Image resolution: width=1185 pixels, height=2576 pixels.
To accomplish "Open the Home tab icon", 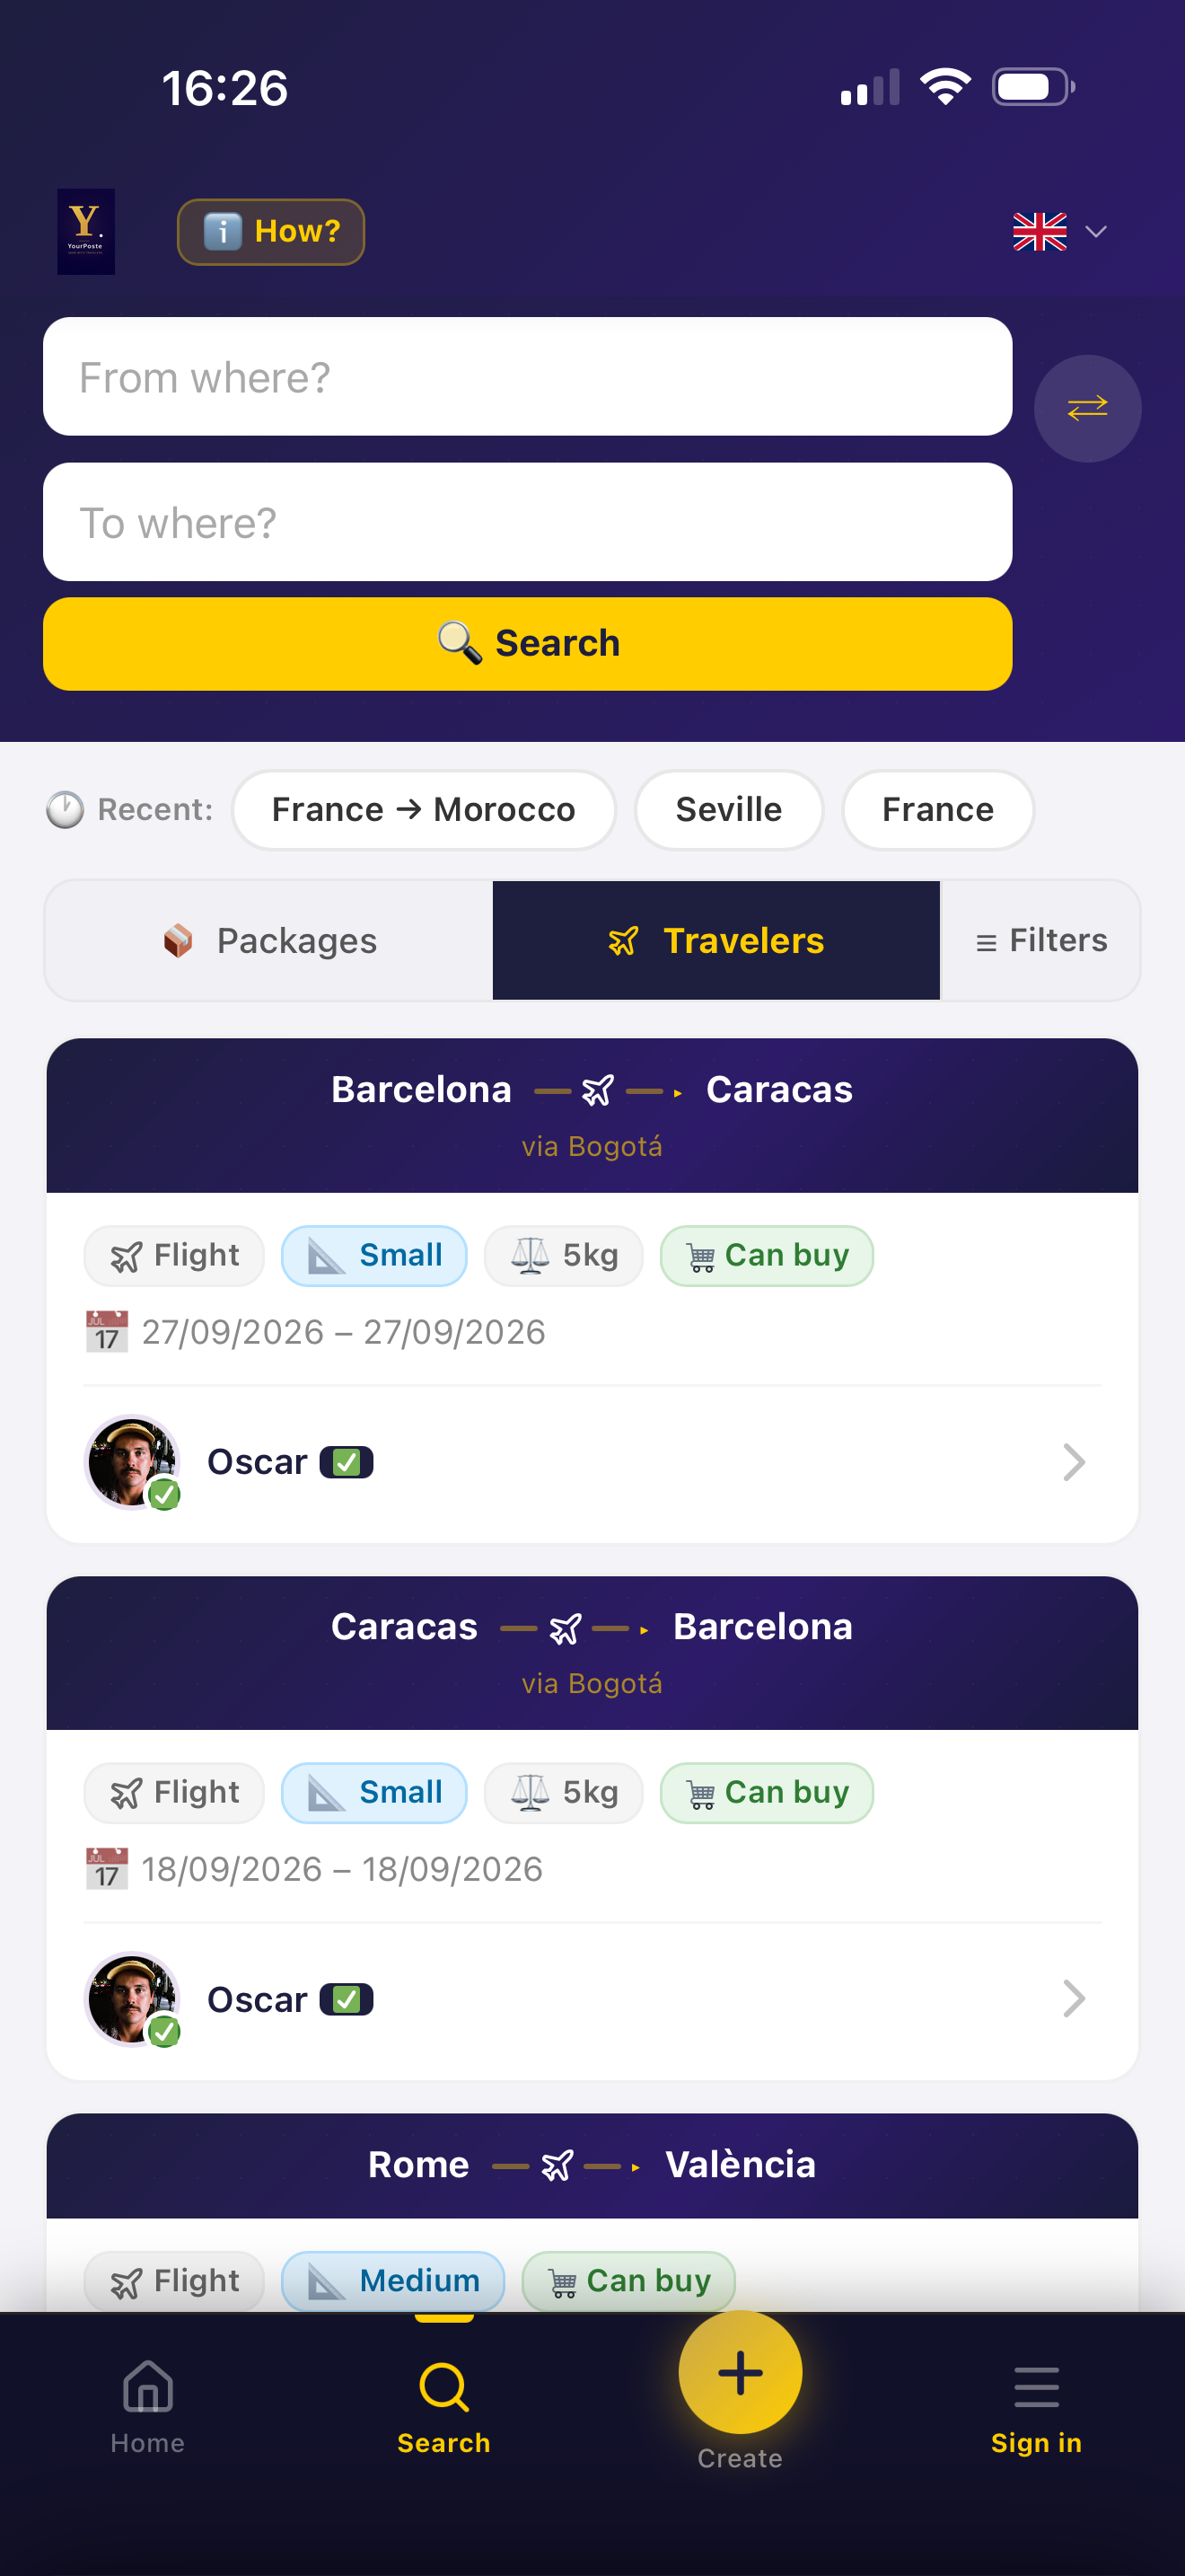I will tap(148, 2388).
